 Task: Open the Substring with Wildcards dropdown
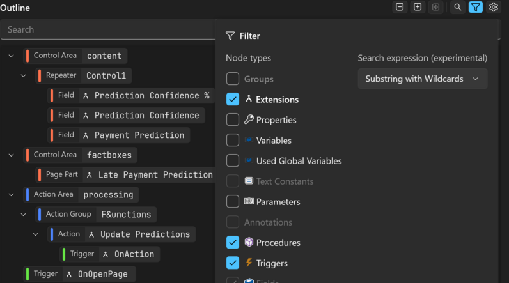[422, 79]
